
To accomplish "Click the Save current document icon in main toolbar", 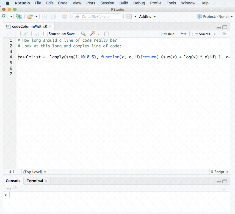I will 45,16.
